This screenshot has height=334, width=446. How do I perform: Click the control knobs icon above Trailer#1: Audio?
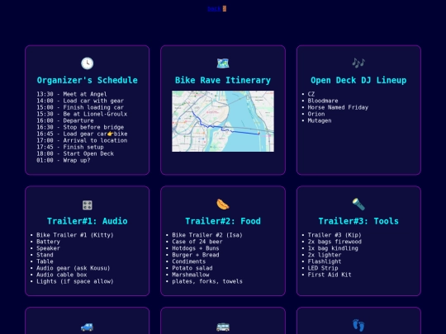(x=87, y=205)
